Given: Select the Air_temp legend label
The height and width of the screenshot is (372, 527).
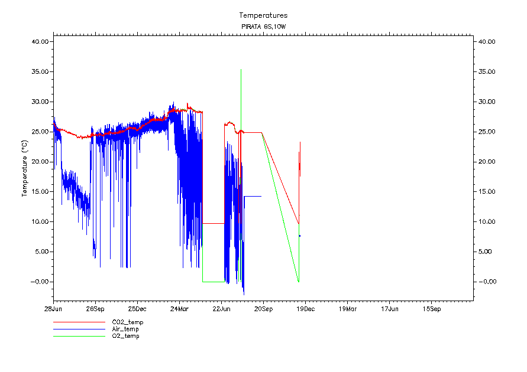Looking at the screenshot, I should 125,329.
